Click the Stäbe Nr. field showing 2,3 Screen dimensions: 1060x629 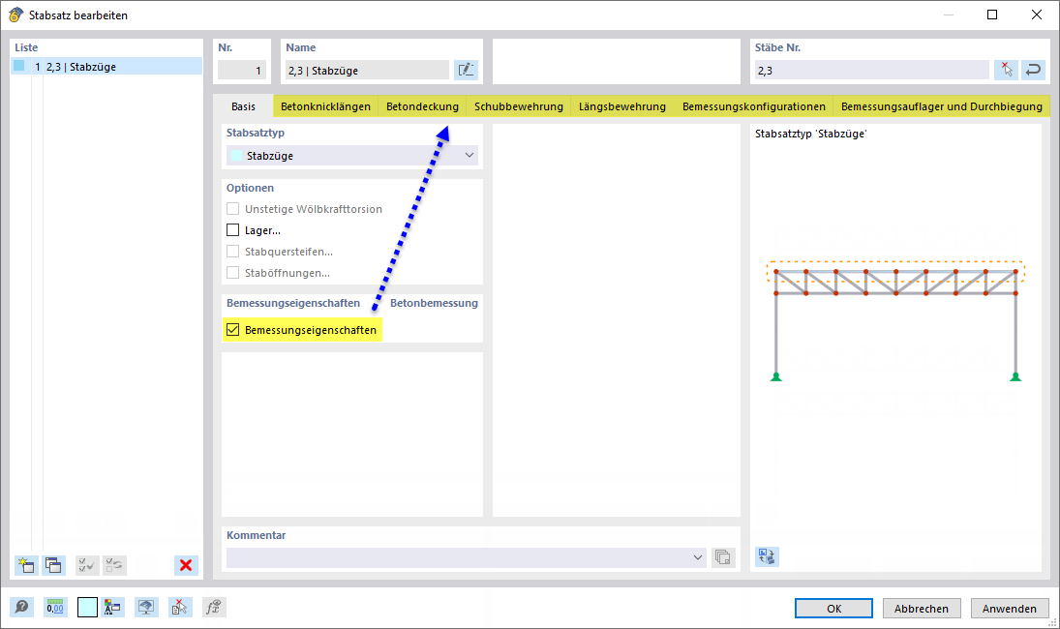pyautogui.click(x=872, y=71)
